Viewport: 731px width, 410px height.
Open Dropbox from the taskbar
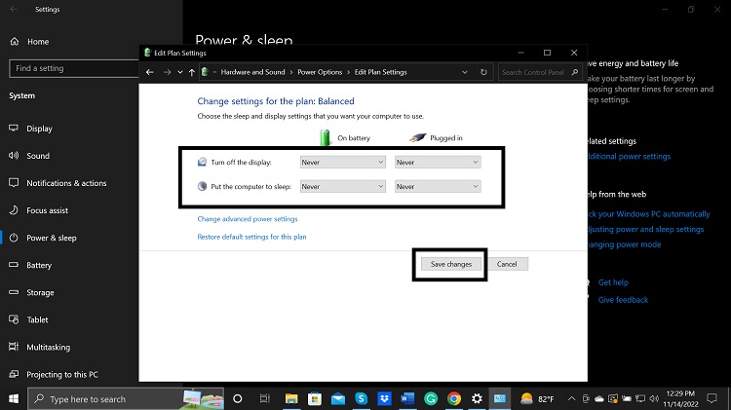pos(383,398)
